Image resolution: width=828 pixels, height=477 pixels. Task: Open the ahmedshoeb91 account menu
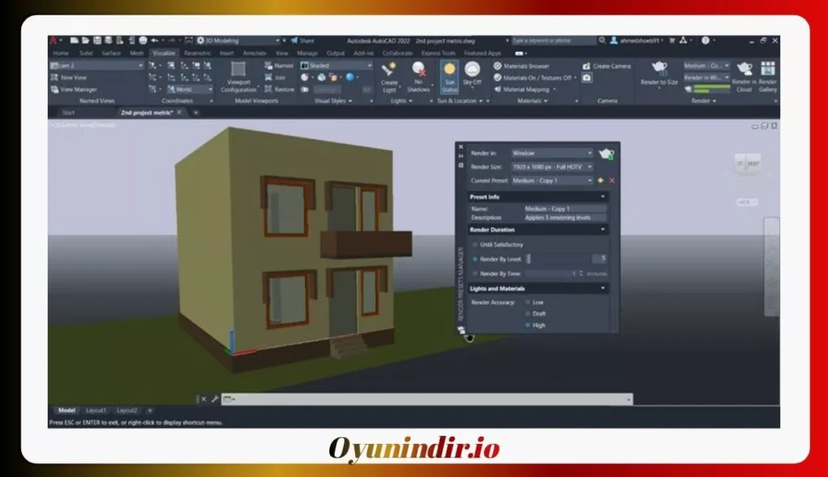(x=637, y=40)
